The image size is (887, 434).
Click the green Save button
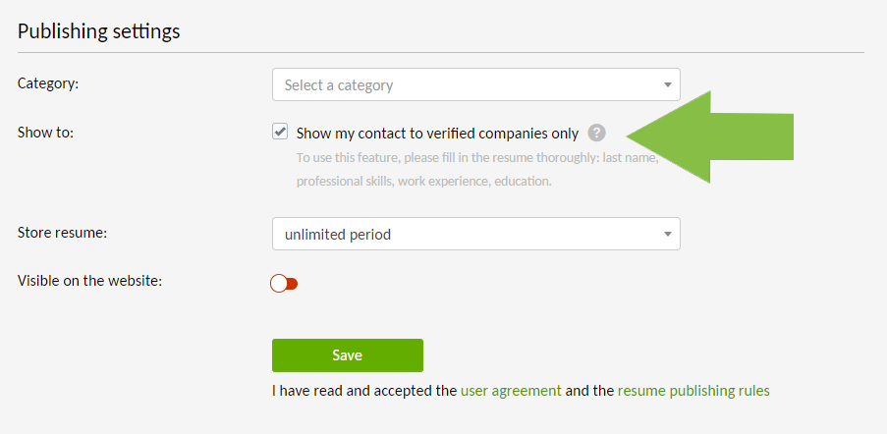(348, 355)
